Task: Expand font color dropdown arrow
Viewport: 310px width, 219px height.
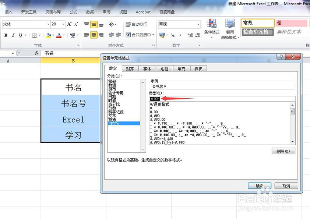Action: (64, 35)
